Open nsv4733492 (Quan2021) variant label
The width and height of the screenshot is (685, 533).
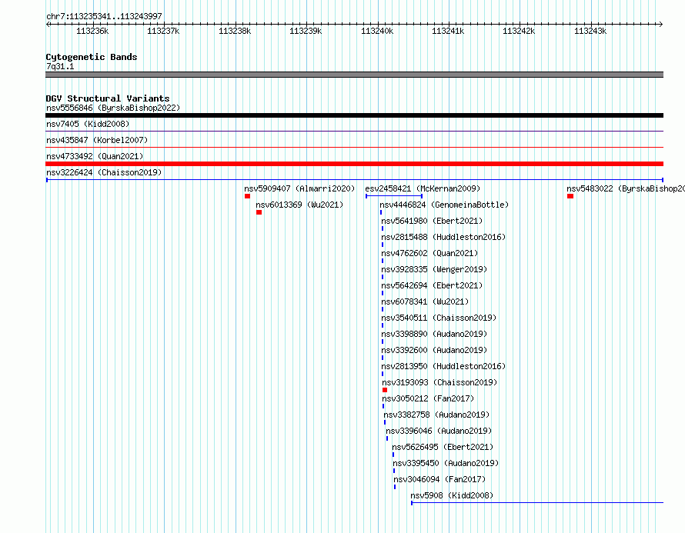click(95, 156)
